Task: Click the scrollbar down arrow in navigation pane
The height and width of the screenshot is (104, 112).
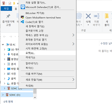Action: tap(35, 97)
